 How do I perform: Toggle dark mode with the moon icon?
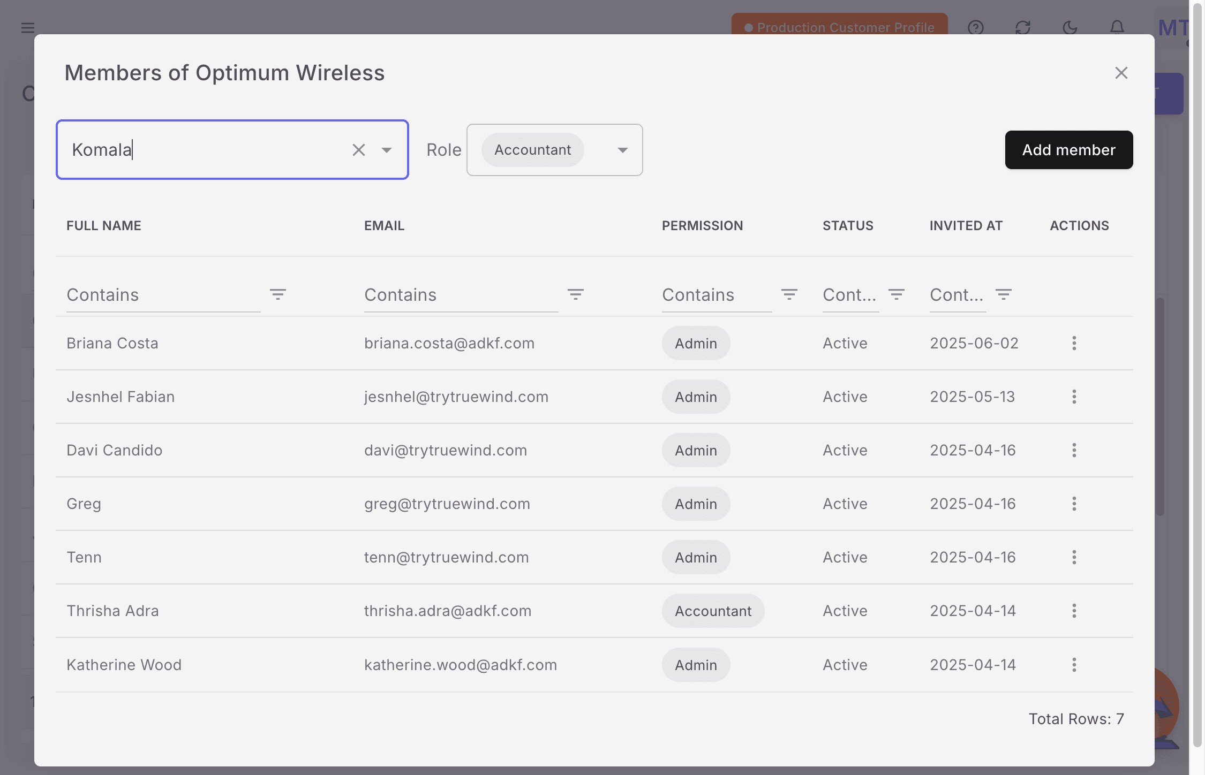[x=1070, y=28]
